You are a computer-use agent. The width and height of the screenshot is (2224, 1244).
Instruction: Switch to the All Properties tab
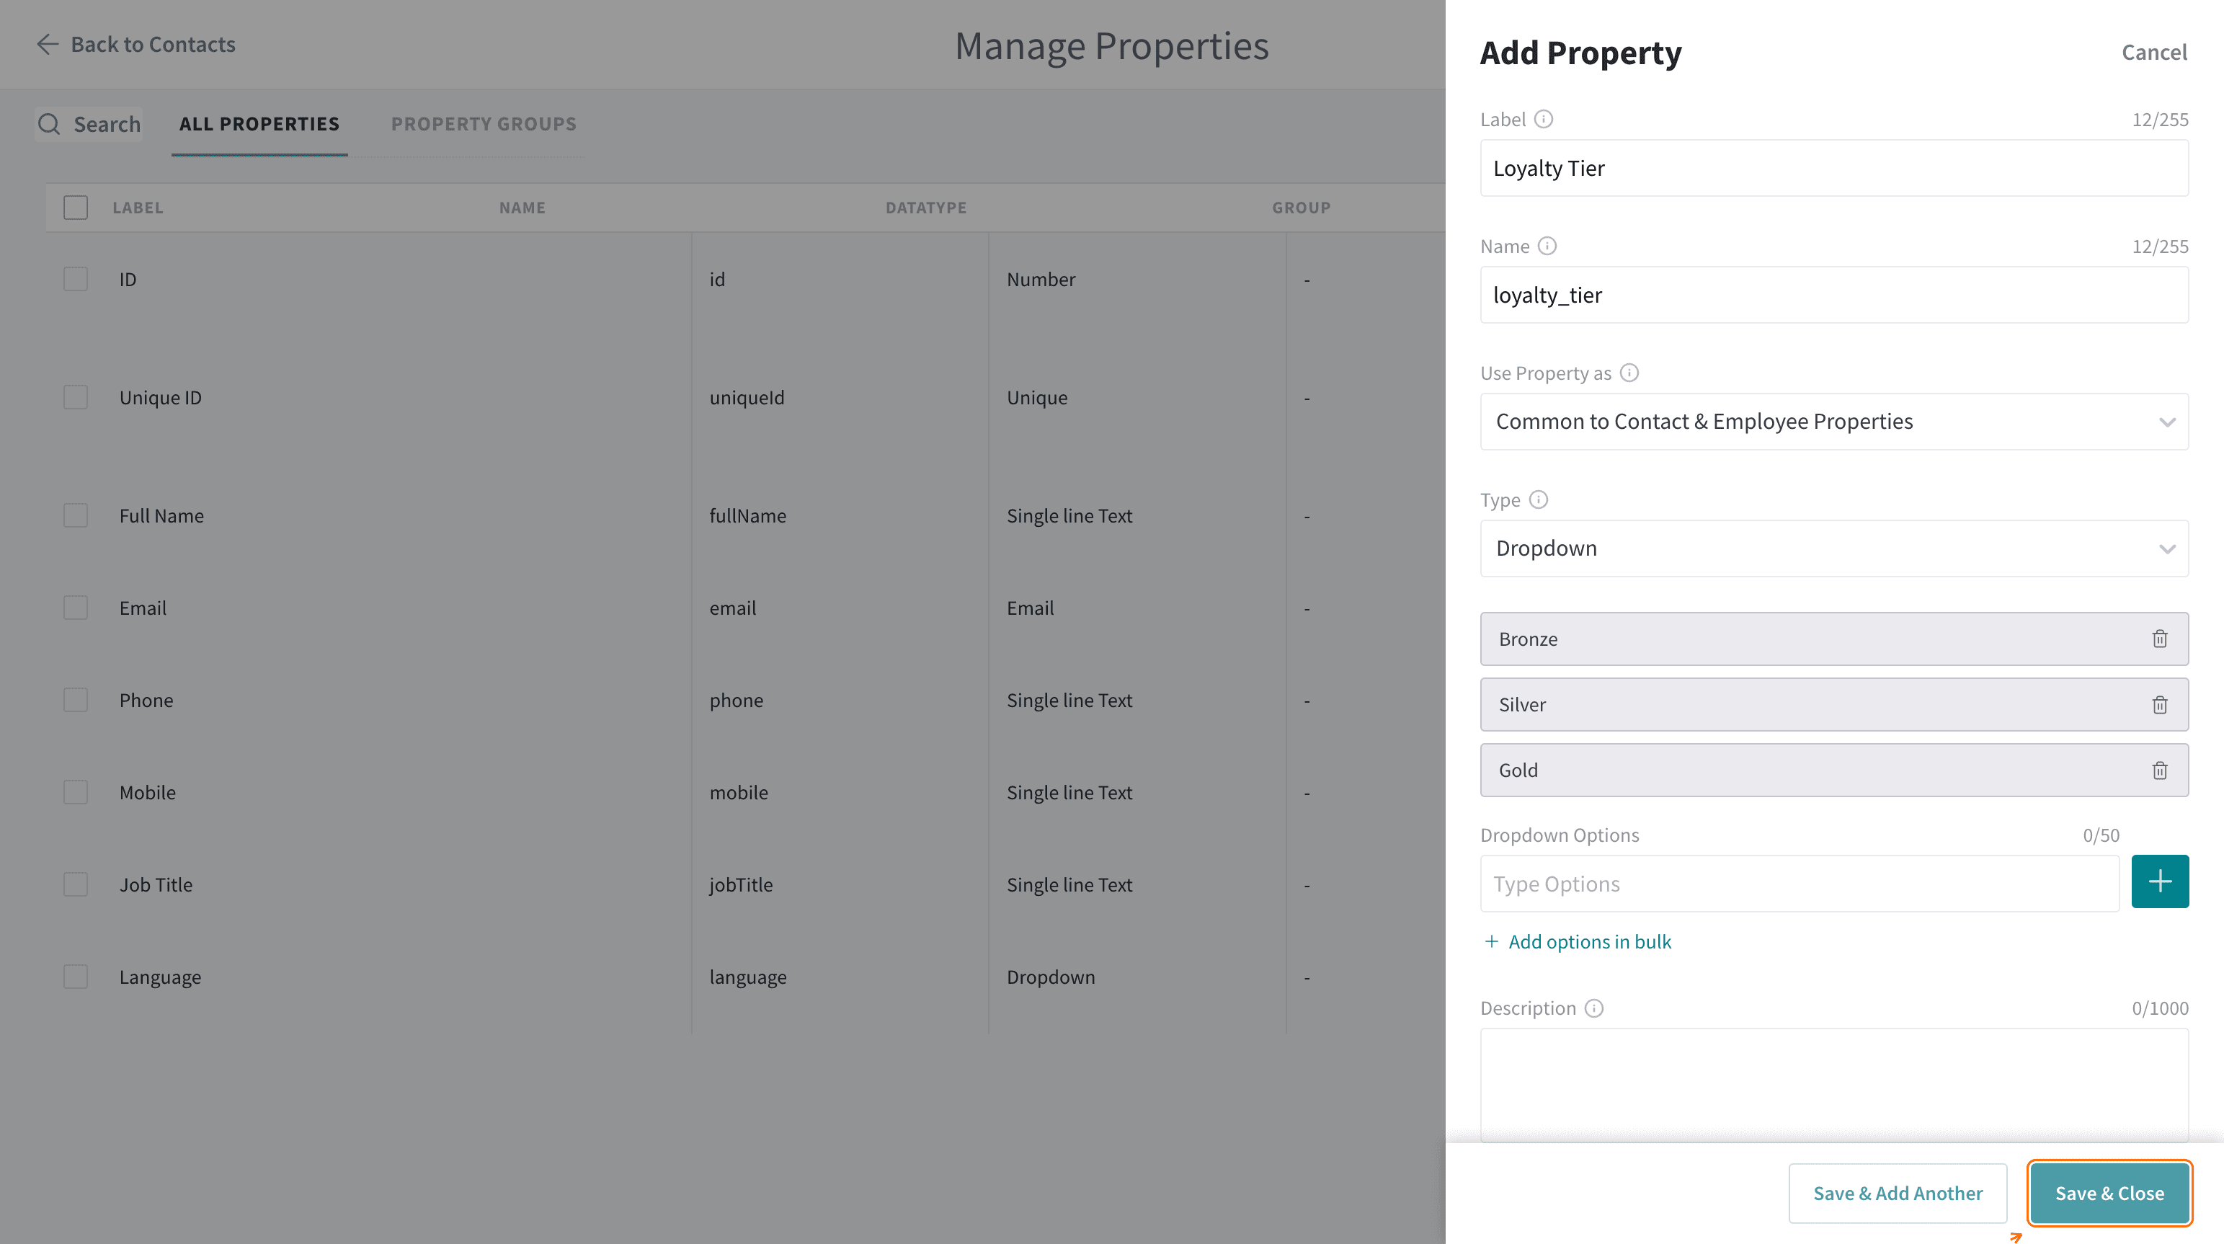pos(259,123)
